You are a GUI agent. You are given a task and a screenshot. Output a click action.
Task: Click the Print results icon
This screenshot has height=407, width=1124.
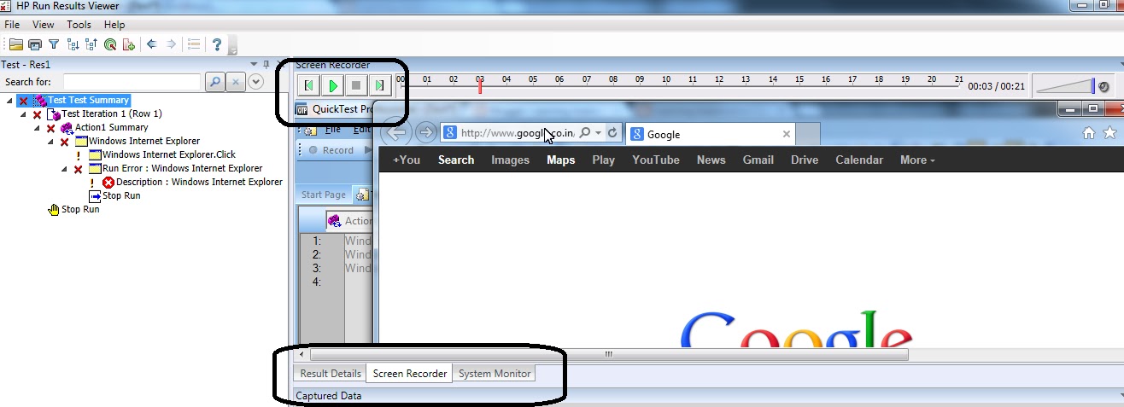click(x=34, y=44)
